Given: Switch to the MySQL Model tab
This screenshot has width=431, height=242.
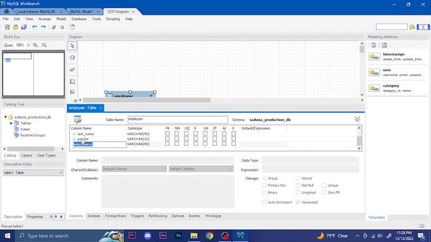Looking at the screenshot, I should pyautogui.click(x=81, y=11).
